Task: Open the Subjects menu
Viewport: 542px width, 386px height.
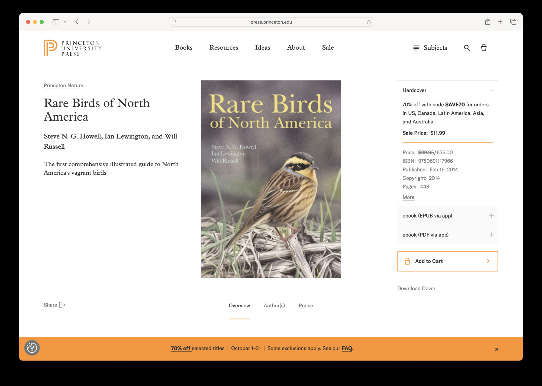Action: [x=430, y=48]
